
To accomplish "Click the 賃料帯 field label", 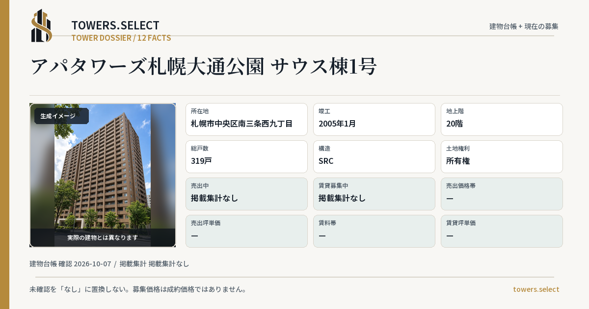I will [x=327, y=223].
